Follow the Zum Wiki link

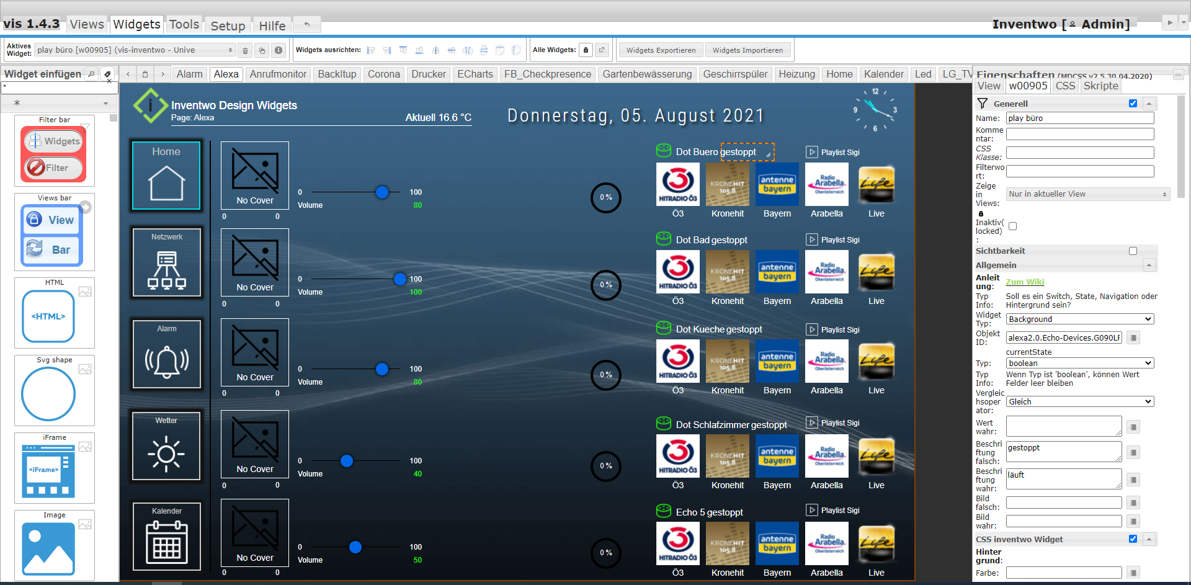click(x=1025, y=282)
